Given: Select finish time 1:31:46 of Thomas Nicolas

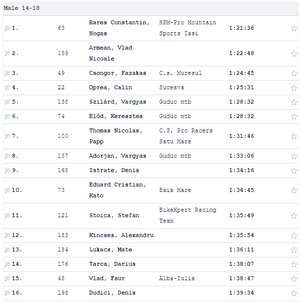Looking at the screenshot, I should pyautogui.click(x=241, y=136).
